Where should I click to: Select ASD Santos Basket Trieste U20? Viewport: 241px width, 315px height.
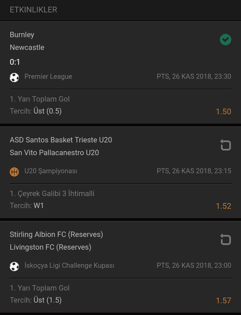(61, 140)
